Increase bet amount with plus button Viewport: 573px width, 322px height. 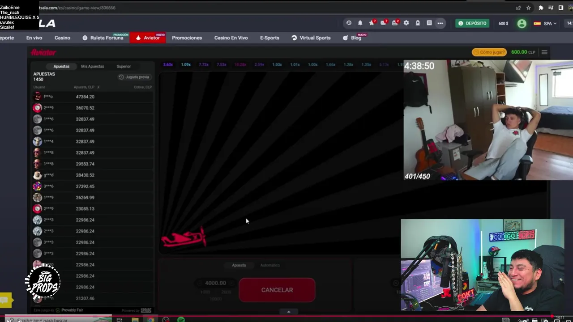[231, 283]
